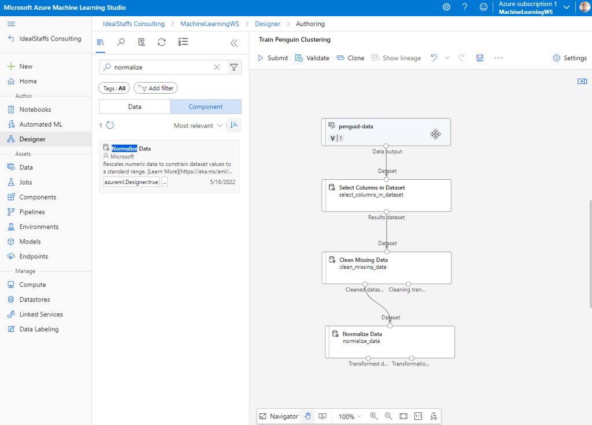
Task: Toggle the Navigator minimap
Action: (x=279, y=416)
